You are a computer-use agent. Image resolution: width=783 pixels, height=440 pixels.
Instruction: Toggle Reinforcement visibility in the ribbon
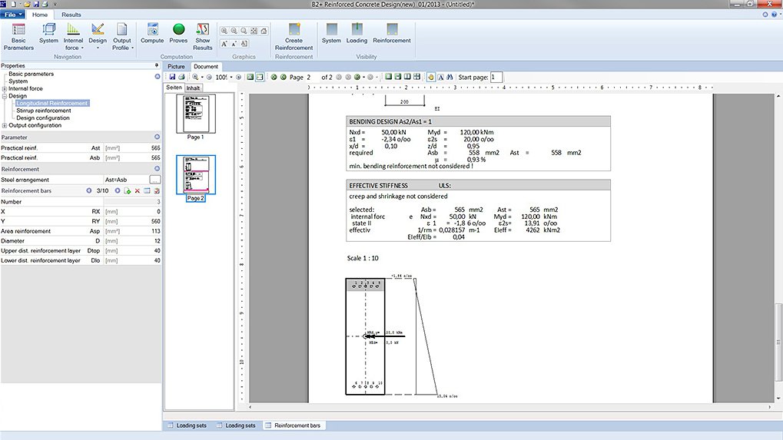(x=392, y=34)
